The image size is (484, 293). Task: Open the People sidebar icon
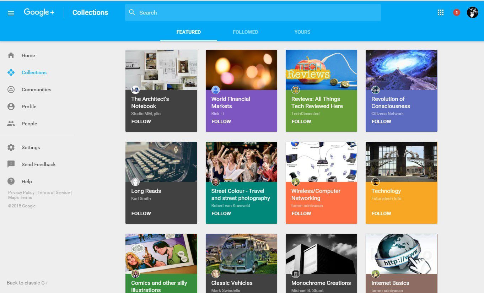(11, 124)
